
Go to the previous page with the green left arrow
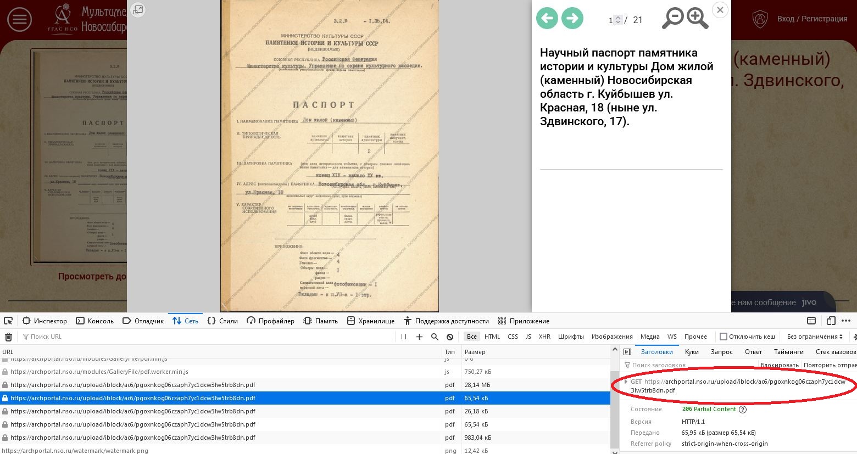(547, 18)
